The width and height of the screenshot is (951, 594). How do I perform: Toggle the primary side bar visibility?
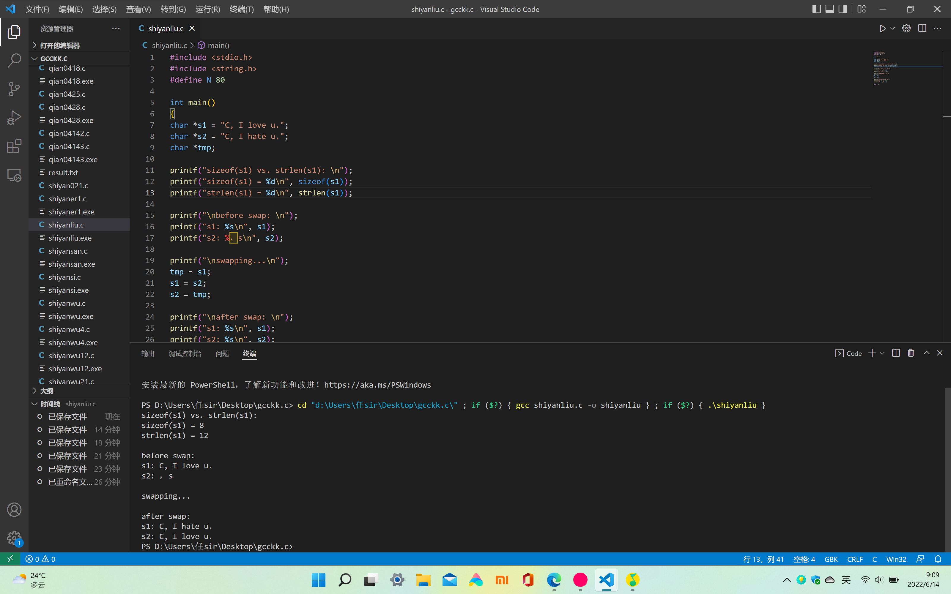[816, 9]
